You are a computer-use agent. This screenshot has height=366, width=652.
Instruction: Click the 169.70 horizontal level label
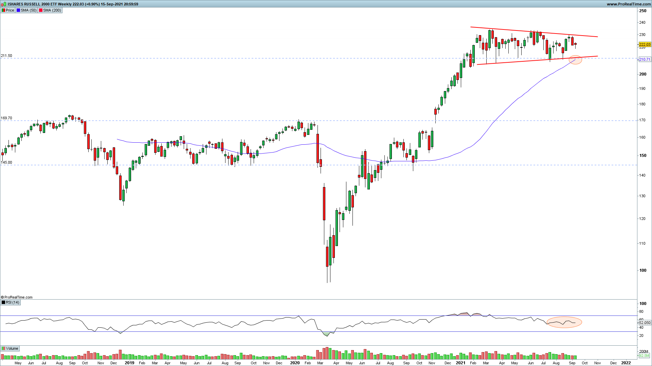(6, 118)
